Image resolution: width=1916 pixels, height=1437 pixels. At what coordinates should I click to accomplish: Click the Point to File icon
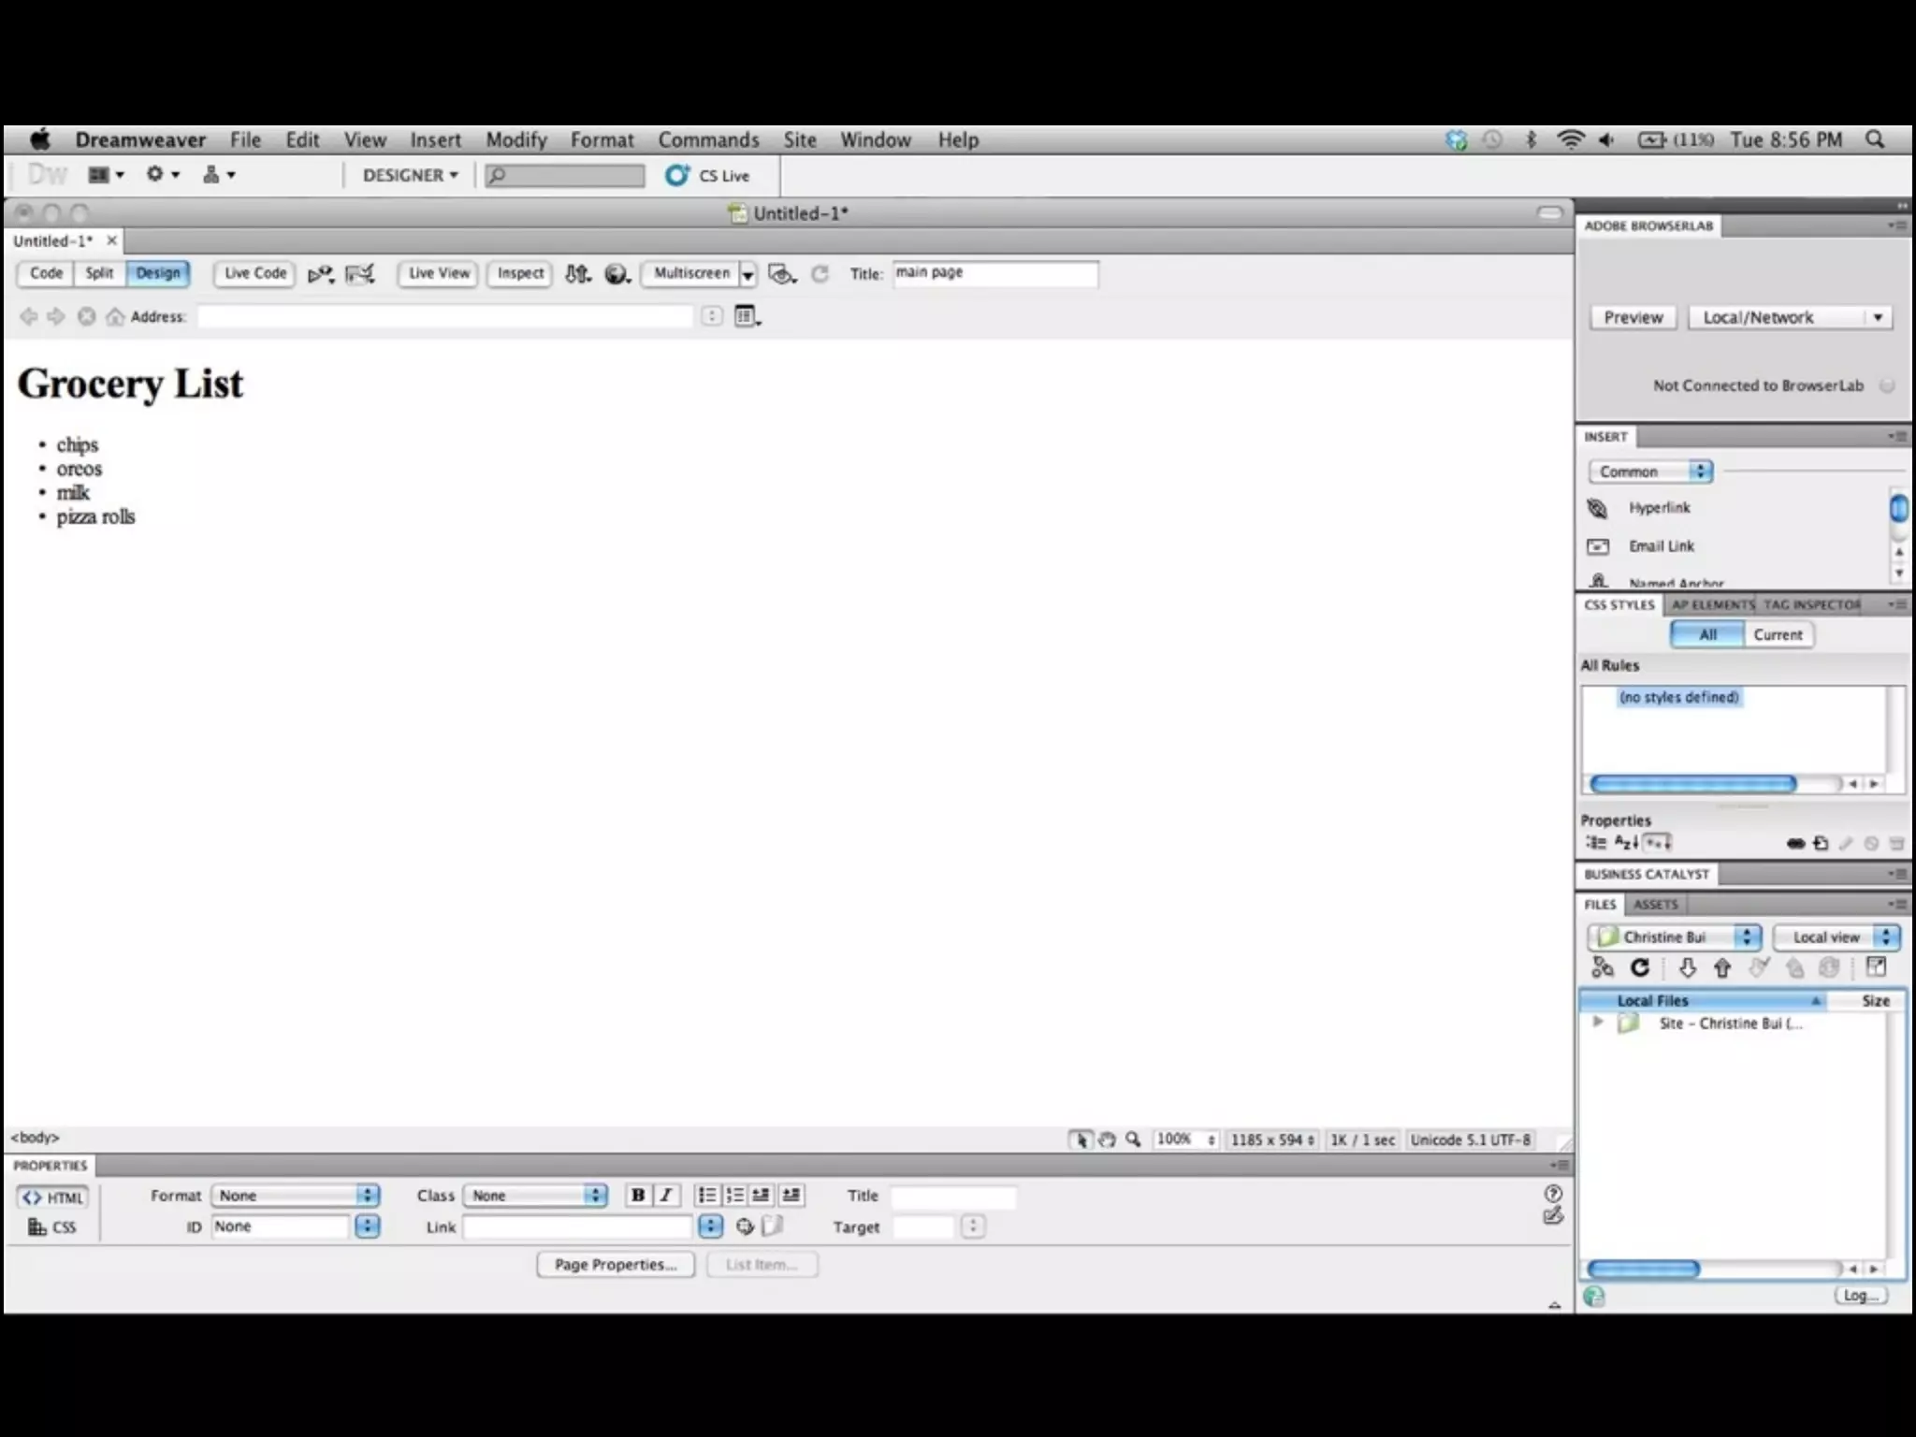pyautogui.click(x=745, y=1227)
